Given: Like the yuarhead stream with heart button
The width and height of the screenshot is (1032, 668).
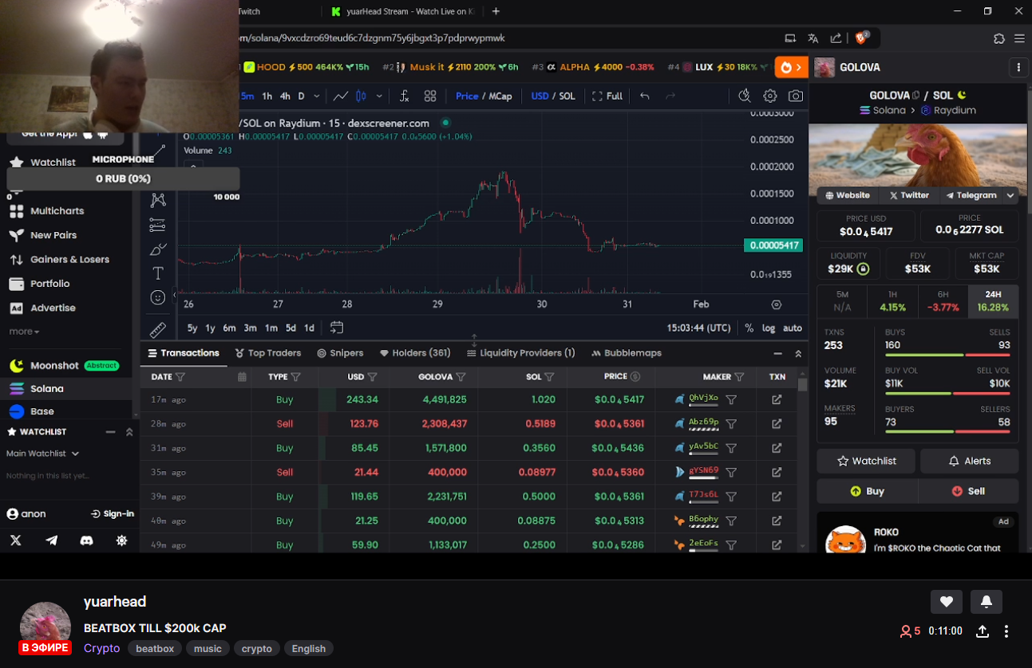Looking at the screenshot, I should 947,602.
